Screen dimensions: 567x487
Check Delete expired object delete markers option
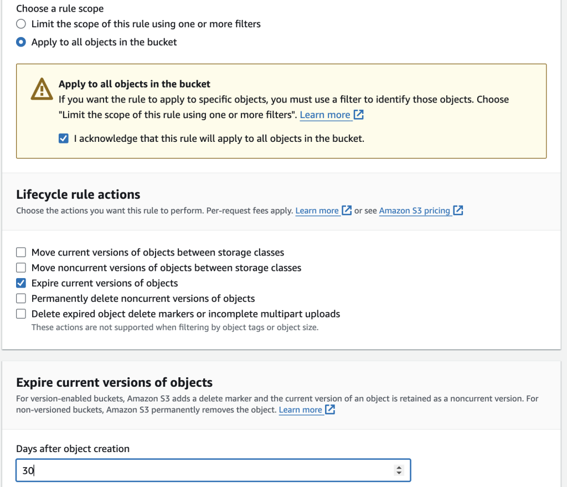[20, 314]
